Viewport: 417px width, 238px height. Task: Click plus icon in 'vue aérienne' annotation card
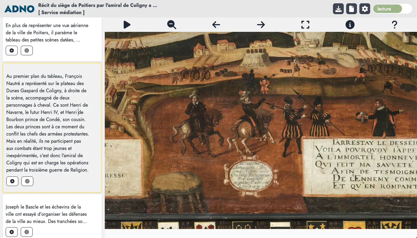12,50
